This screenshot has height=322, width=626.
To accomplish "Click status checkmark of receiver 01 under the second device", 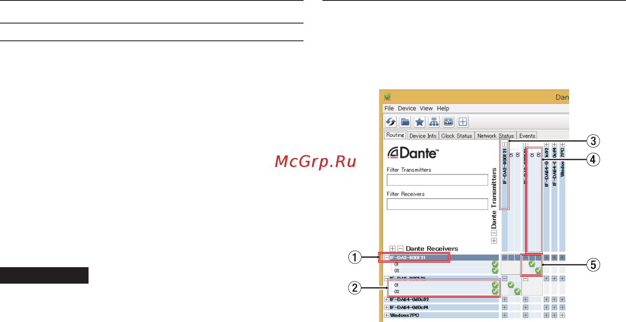I will tap(495, 285).
